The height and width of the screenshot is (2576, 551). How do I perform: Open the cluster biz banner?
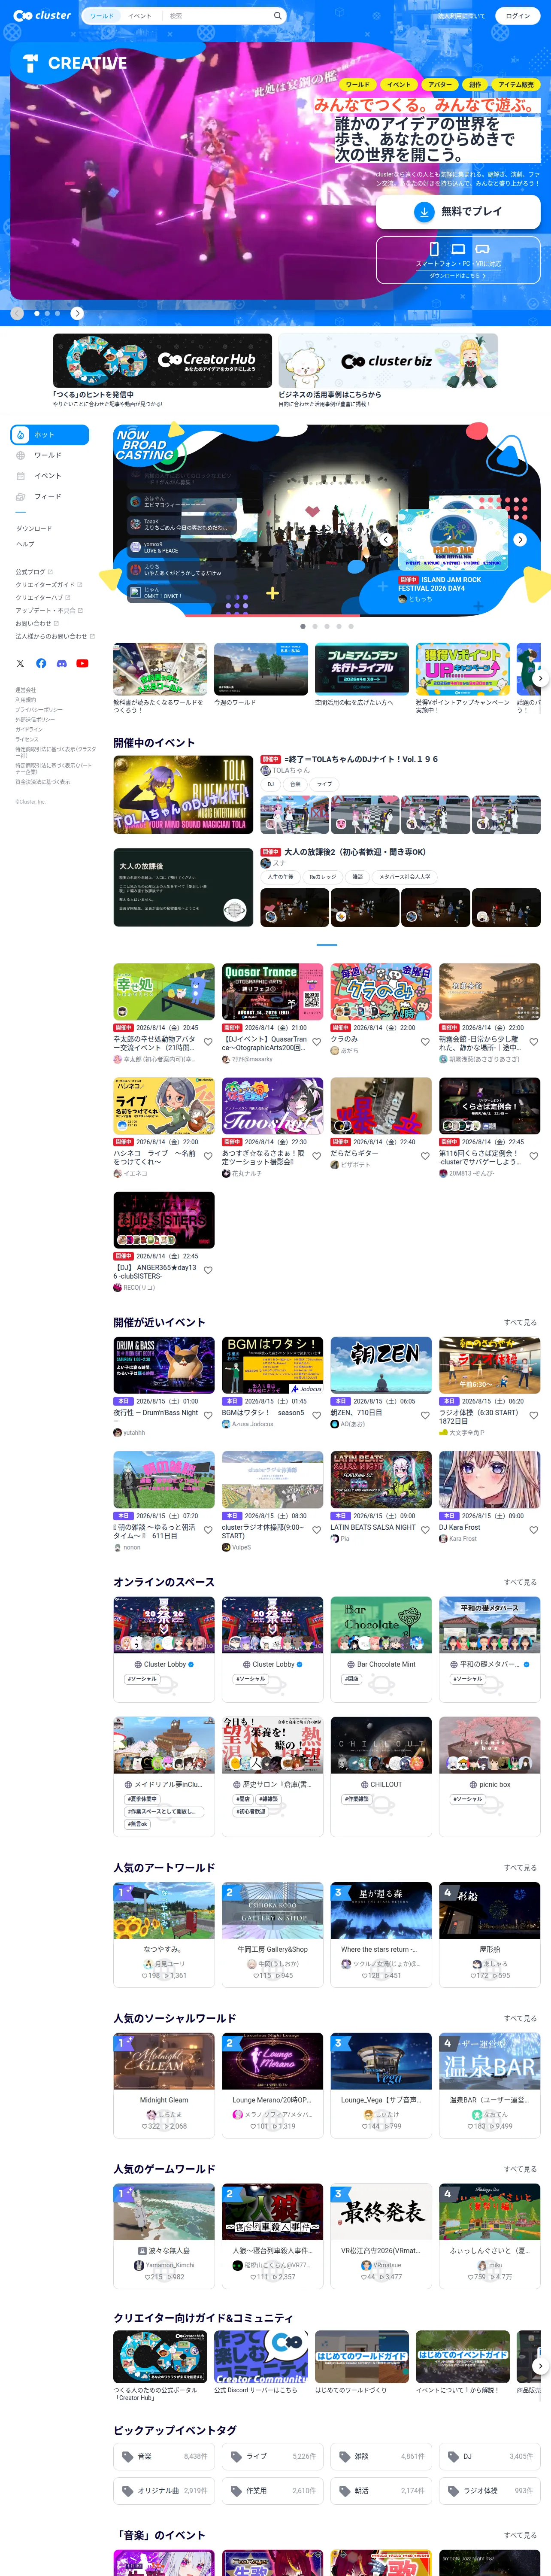click(388, 360)
